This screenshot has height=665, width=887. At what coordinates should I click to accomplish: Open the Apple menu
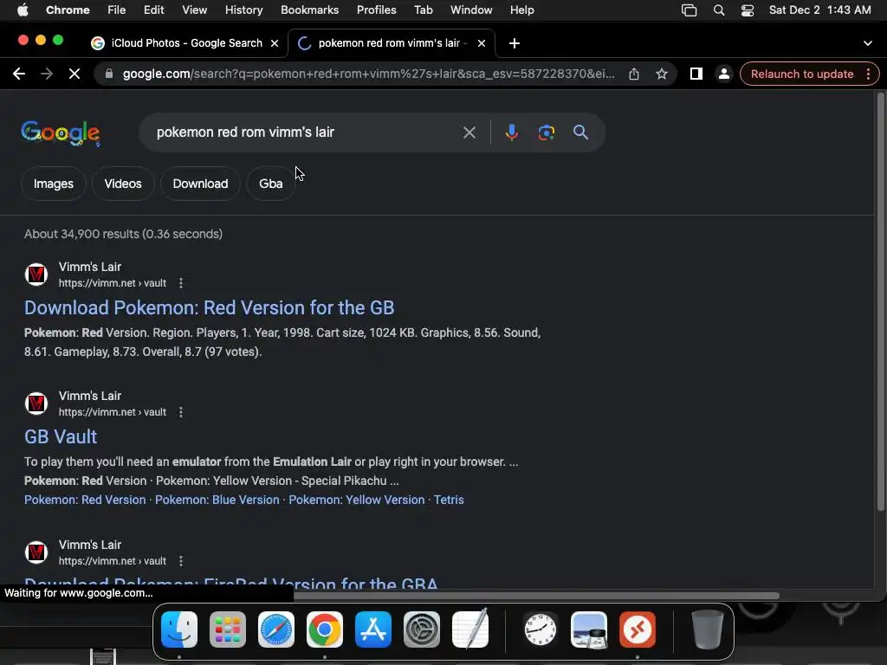pyautogui.click(x=23, y=10)
